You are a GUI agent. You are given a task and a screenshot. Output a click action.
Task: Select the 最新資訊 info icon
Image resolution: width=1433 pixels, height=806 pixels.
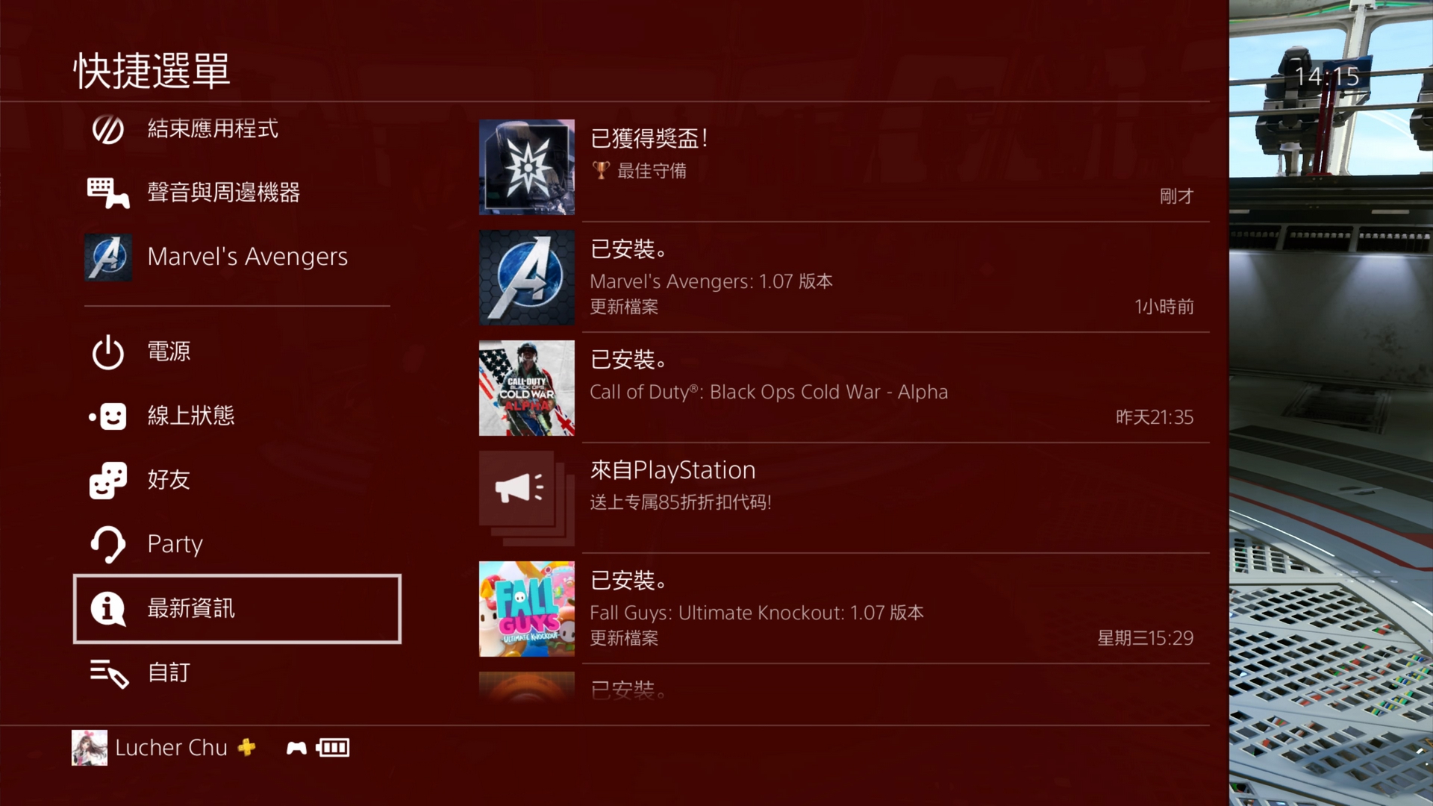point(108,608)
